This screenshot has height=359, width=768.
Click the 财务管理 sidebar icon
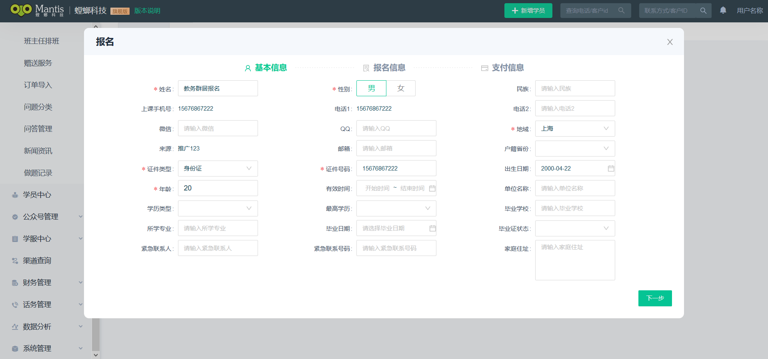point(15,283)
